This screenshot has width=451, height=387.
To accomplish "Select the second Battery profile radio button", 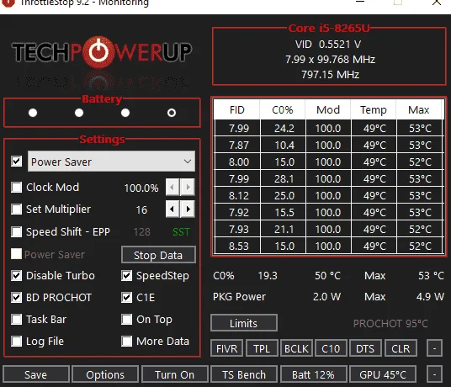I will (79, 113).
